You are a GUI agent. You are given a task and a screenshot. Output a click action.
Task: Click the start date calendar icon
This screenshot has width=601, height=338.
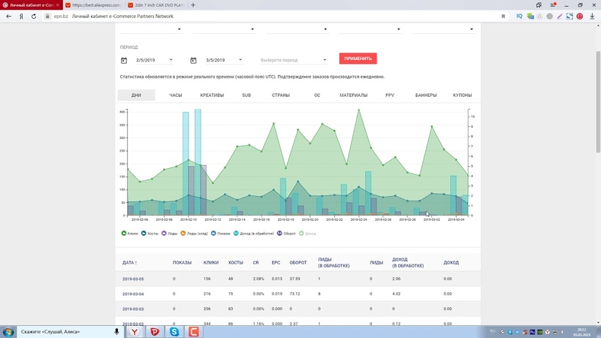tap(124, 60)
